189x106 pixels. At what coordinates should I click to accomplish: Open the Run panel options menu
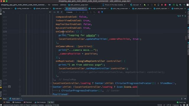(x=182, y=99)
